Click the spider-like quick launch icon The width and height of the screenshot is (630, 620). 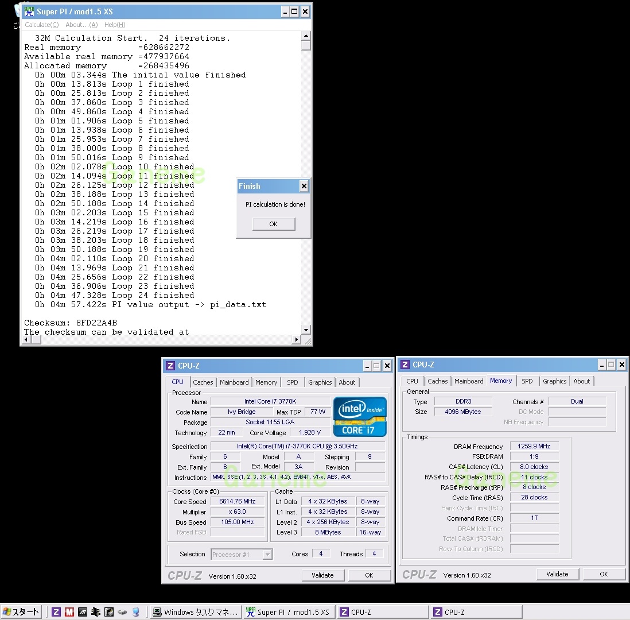[x=96, y=612]
